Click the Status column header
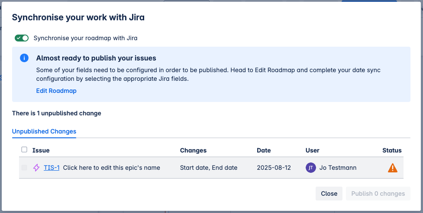 392,150
